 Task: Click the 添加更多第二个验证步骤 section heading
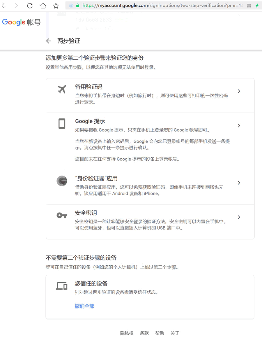[x=95, y=58]
